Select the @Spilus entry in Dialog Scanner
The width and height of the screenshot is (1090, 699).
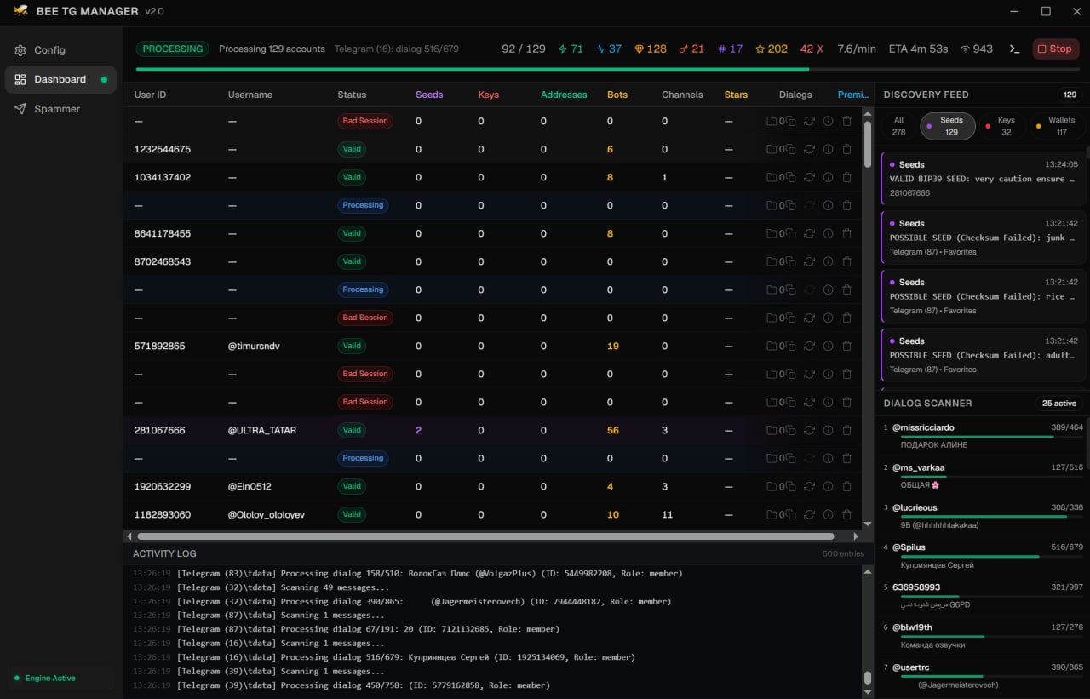pyautogui.click(x=984, y=556)
